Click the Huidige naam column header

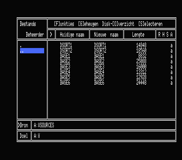coord(72,34)
